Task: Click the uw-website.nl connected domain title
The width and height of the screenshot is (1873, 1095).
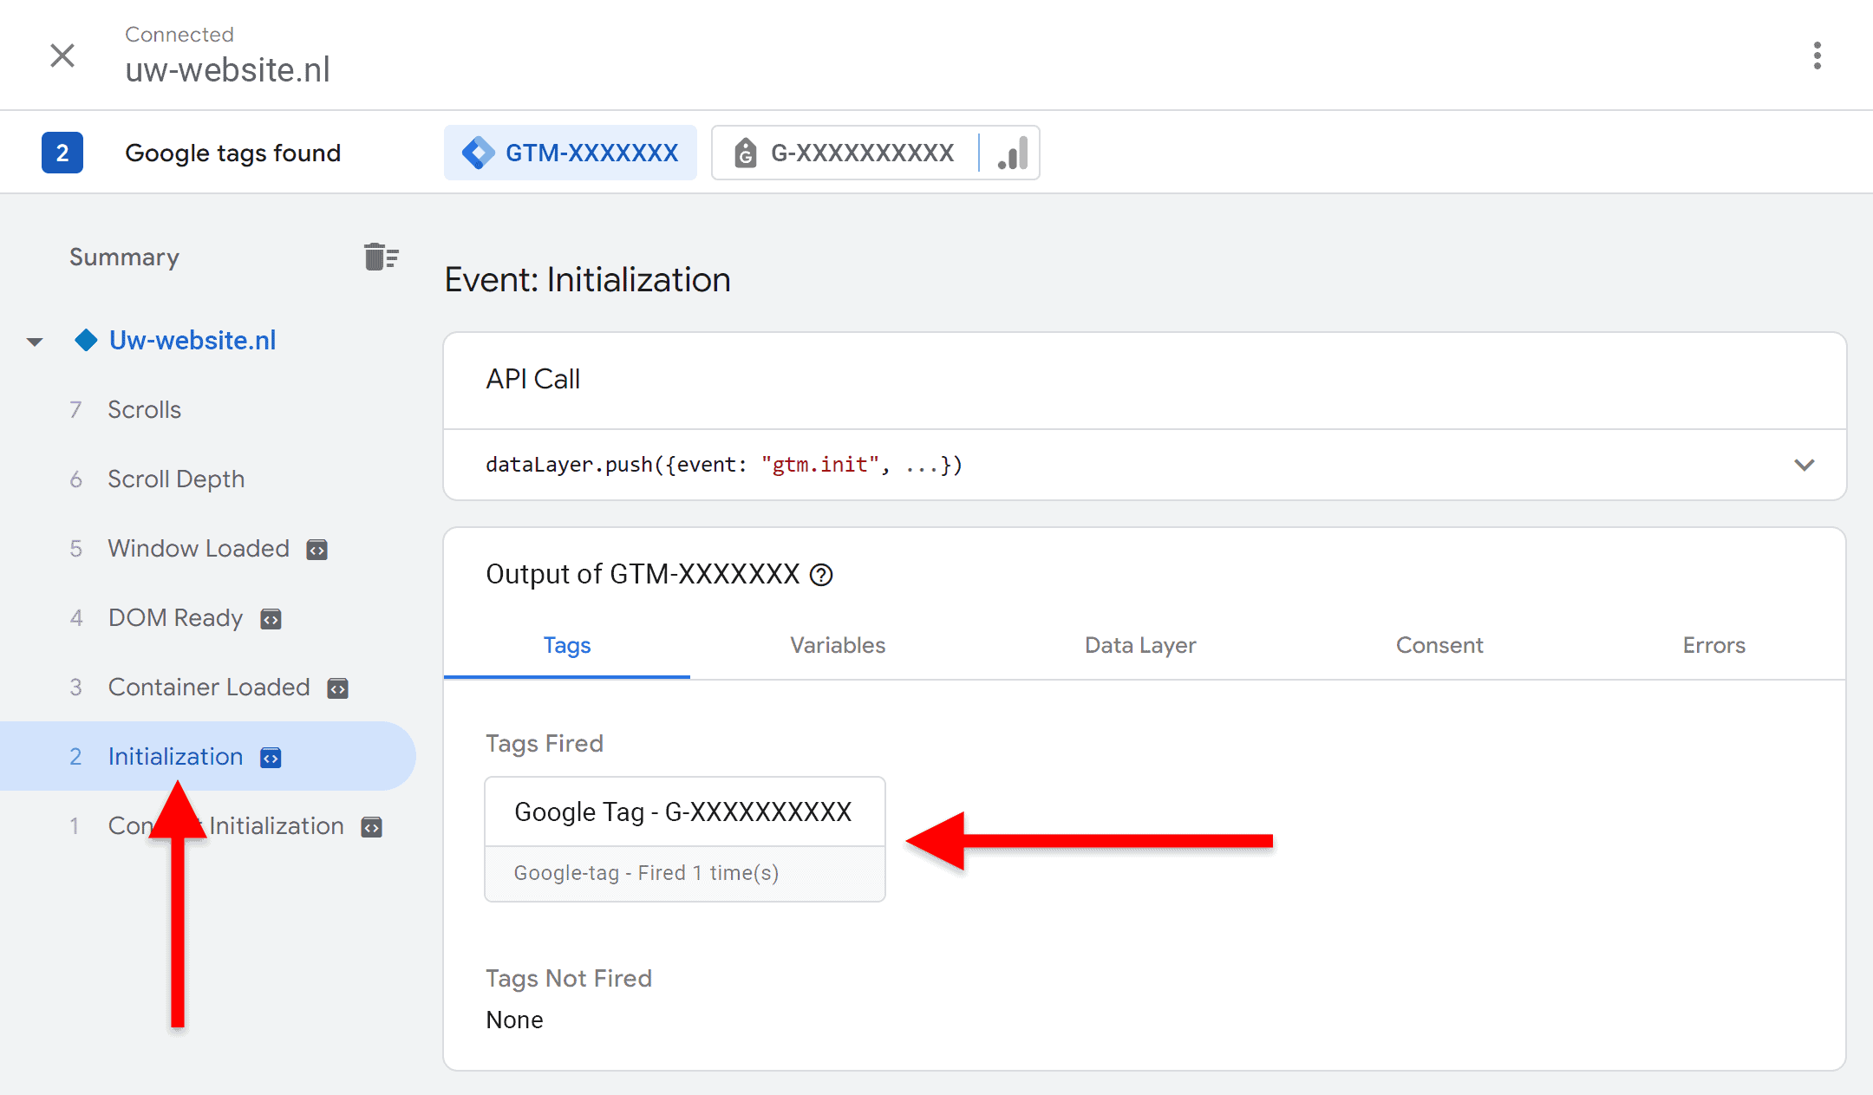Action: point(227,69)
